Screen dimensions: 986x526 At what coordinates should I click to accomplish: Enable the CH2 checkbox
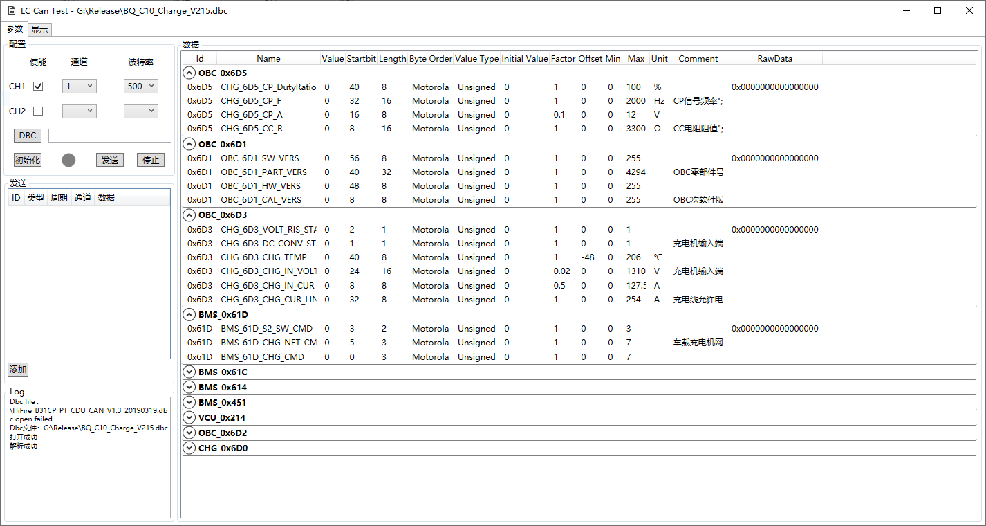[38, 111]
